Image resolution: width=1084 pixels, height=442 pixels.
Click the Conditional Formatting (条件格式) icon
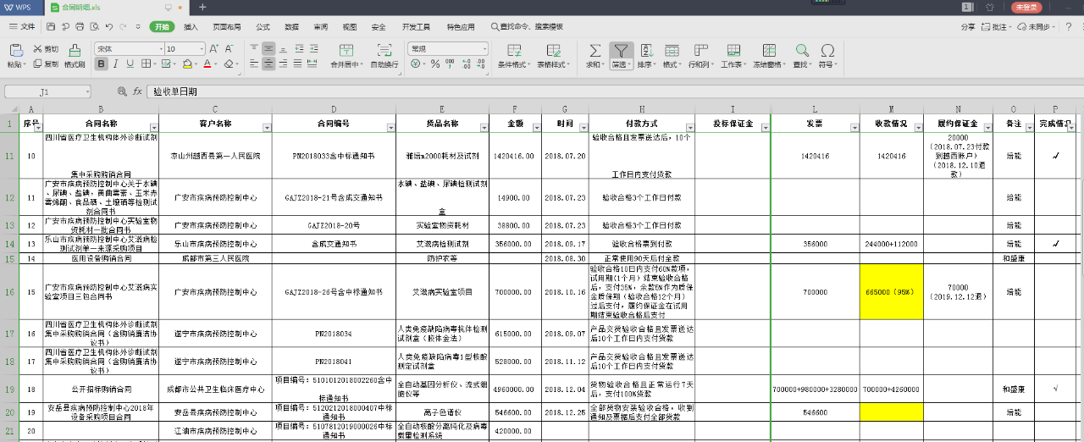point(512,52)
